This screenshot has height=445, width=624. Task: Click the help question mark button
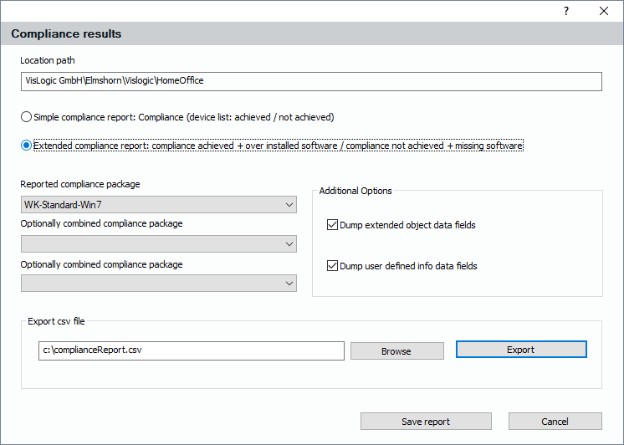(566, 11)
